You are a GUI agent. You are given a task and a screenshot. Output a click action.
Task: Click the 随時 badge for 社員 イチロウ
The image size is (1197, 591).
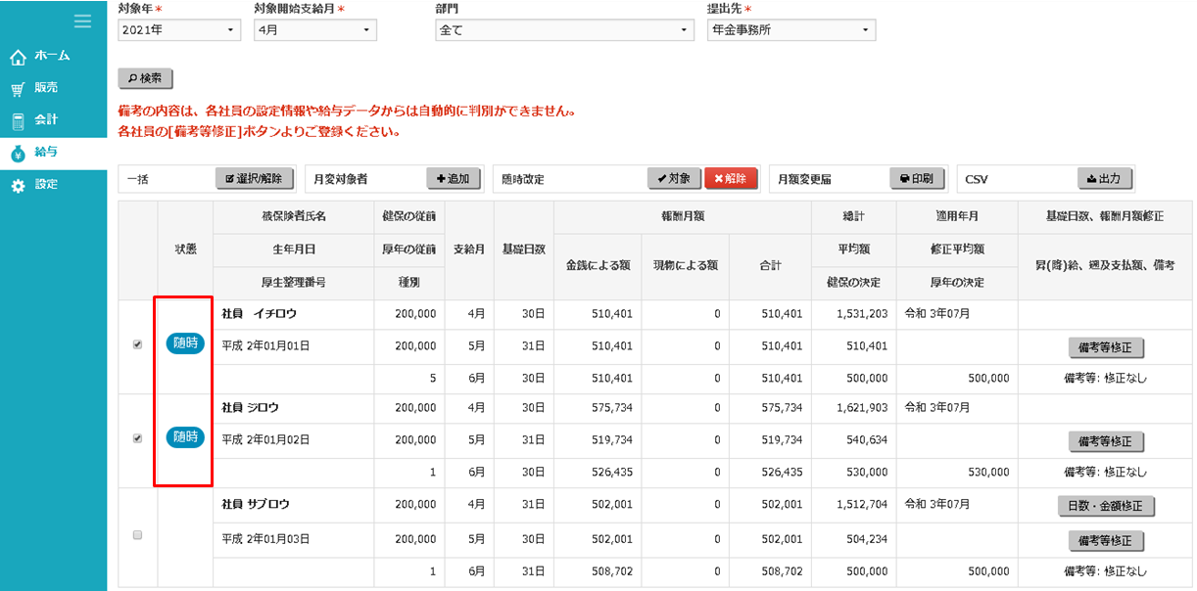[x=185, y=343]
